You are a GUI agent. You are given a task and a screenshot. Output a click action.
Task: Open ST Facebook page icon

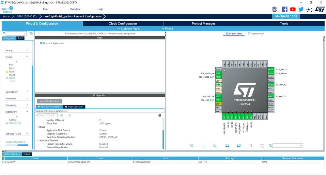coord(285,9)
